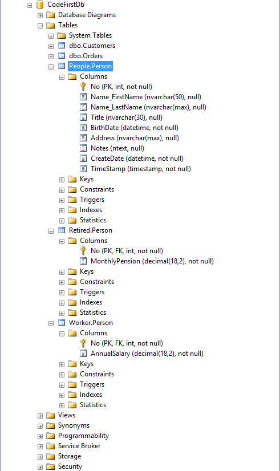Collapse Columns under Worker.Person
The width and height of the screenshot is (280, 471).
tap(62, 334)
